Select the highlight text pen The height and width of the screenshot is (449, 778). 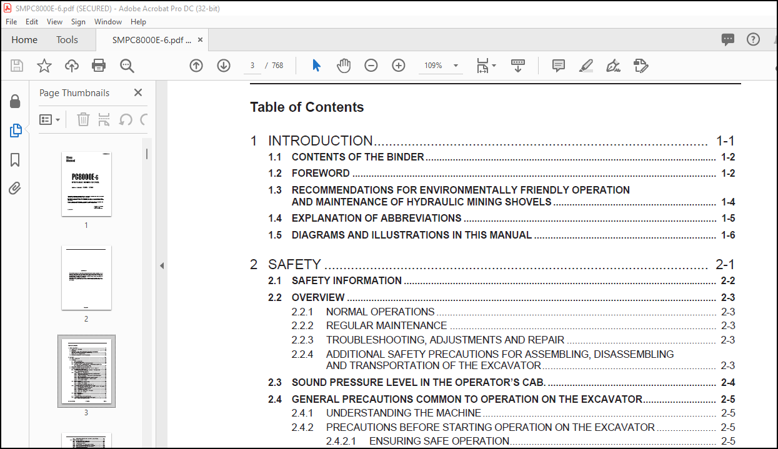point(586,66)
